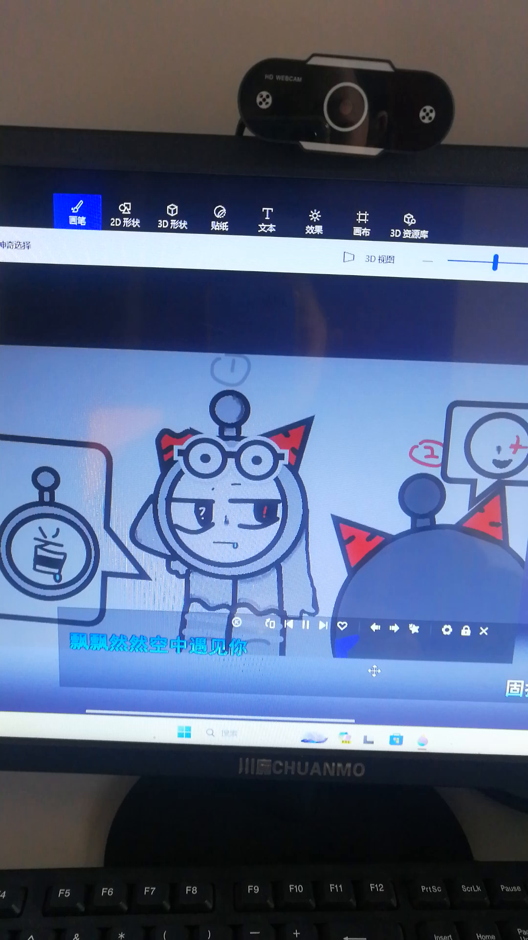Click the horizontal scrollbar below canvas
528x940 pixels.
220,716
